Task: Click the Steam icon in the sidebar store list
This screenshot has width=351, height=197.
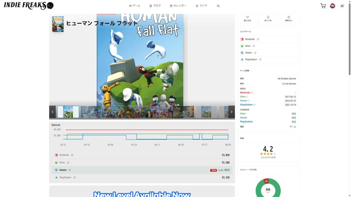Action: click(x=242, y=53)
